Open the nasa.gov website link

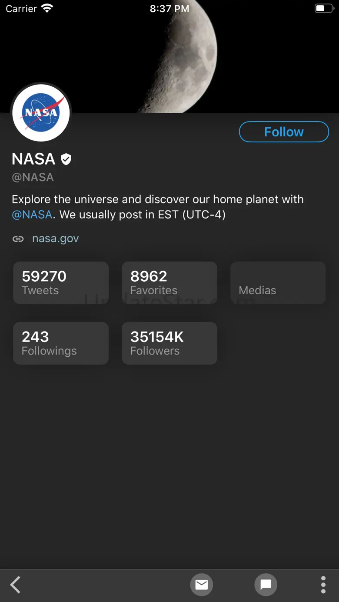click(55, 238)
